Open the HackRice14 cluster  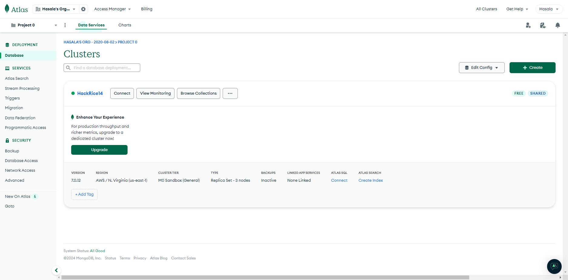click(90, 93)
